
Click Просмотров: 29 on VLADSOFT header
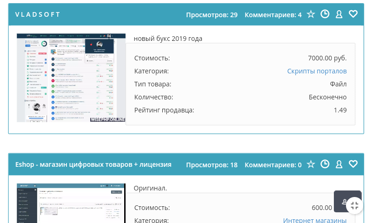(212, 15)
